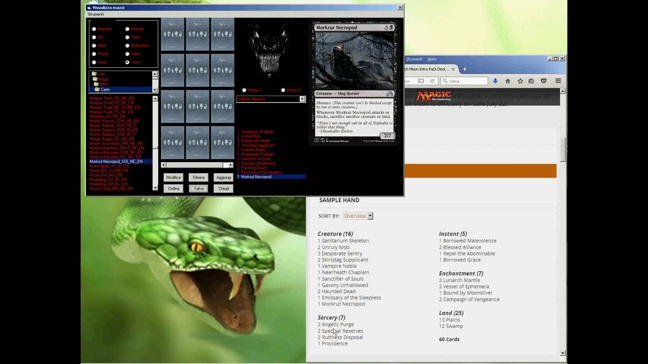This screenshot has width=648, height=364.
Task: Select the Tutte filter radio
Action: (x=127, y=62)
